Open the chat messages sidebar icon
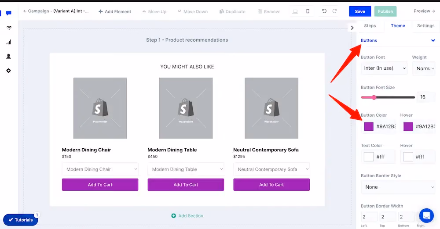Image resolution: width=440 pixels, height=229 pixels. click(9, 13)
